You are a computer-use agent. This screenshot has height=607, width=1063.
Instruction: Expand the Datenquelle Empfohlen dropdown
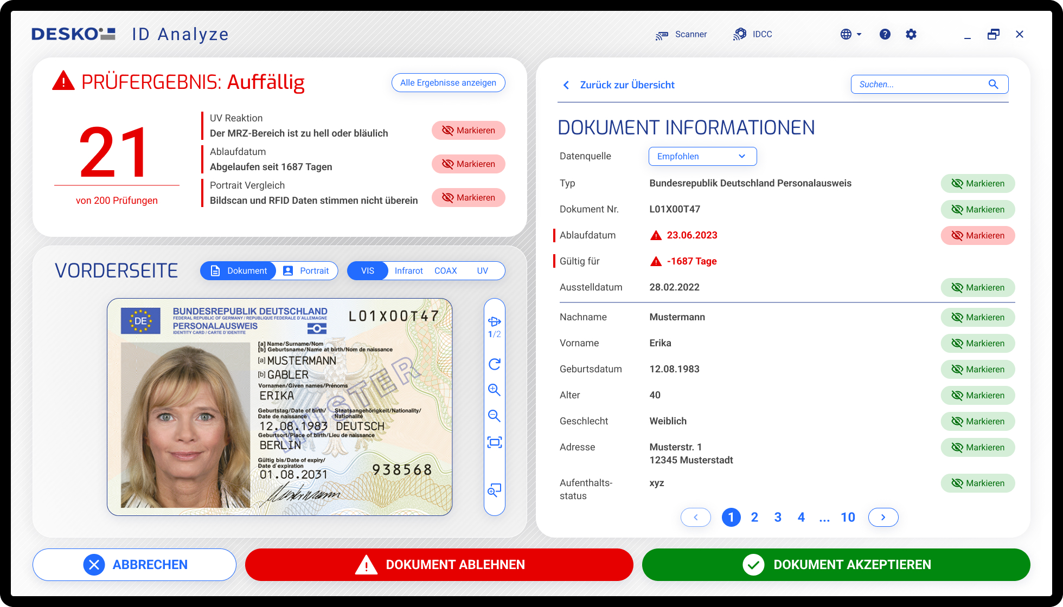(702, 157)
